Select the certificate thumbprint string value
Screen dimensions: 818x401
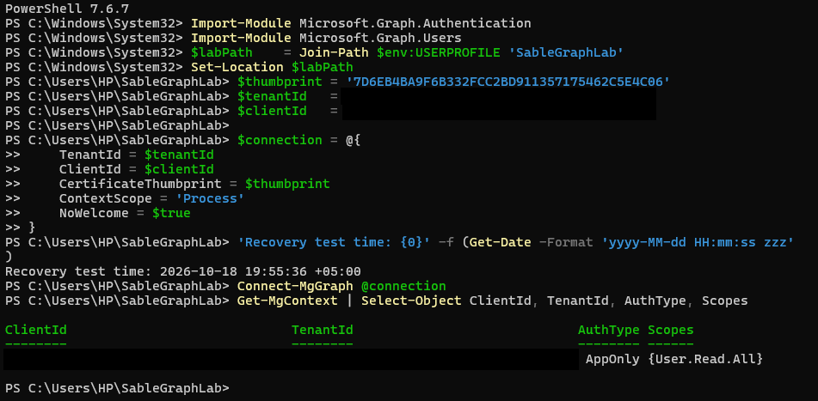tap(508, 82)
